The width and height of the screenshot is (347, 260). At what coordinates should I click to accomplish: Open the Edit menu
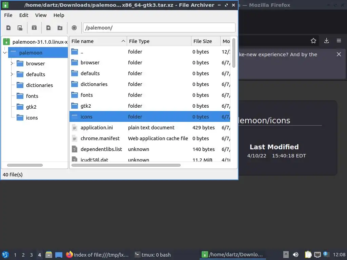click(24, 15)
